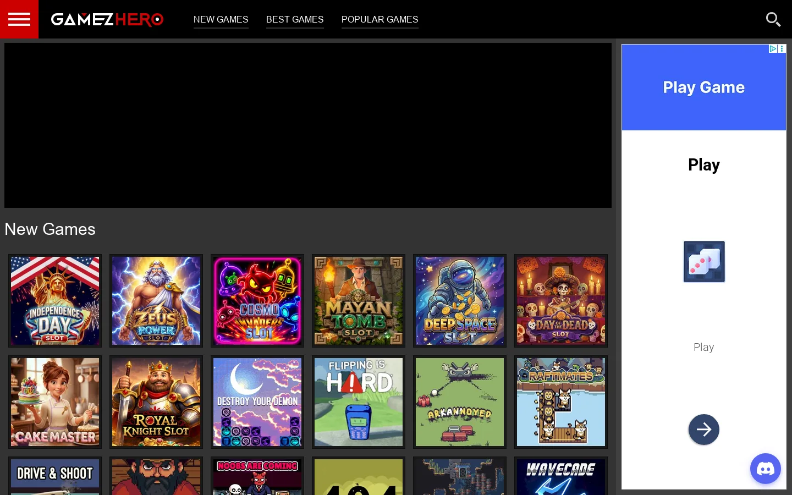Open Destroy Your Demon game
Viewport: 792px width, 495px height.
[257, 402]
